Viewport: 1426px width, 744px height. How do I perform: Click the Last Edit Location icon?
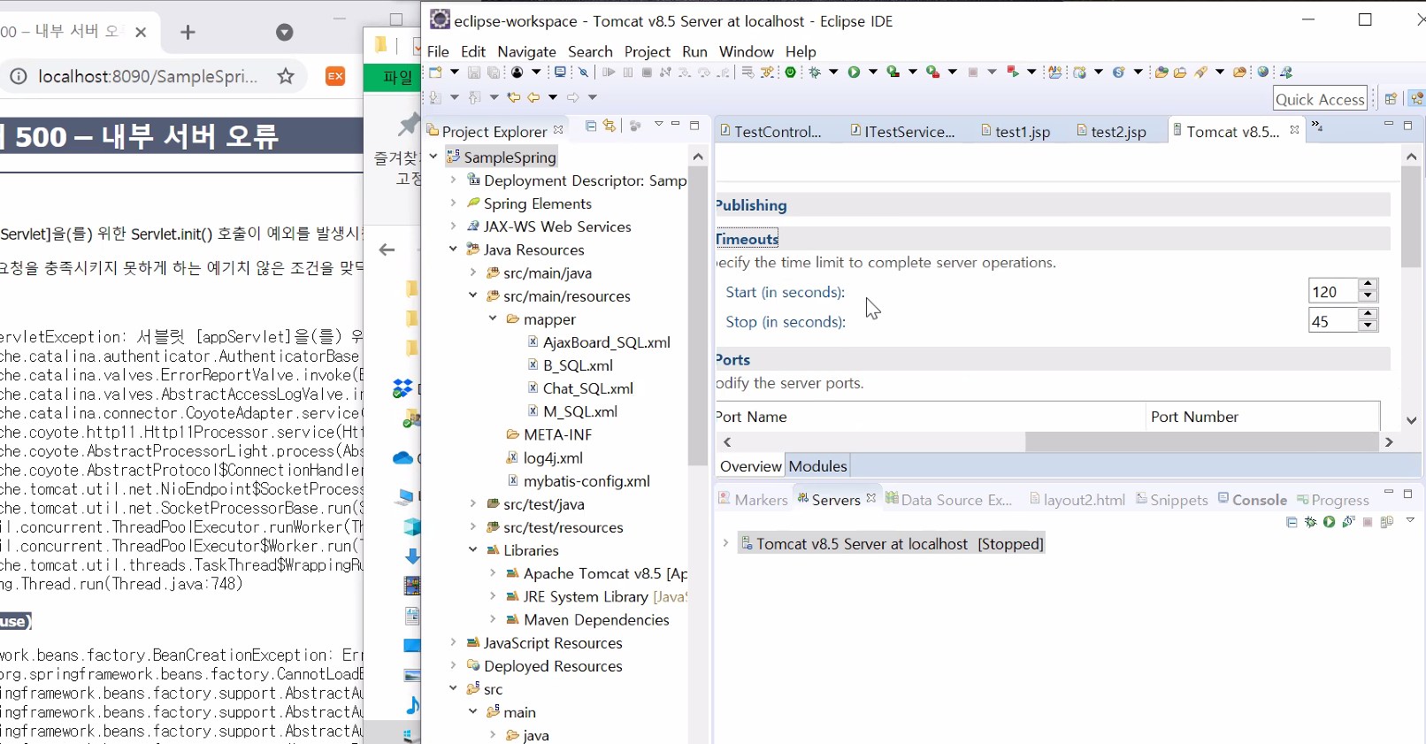click(513, 97)
